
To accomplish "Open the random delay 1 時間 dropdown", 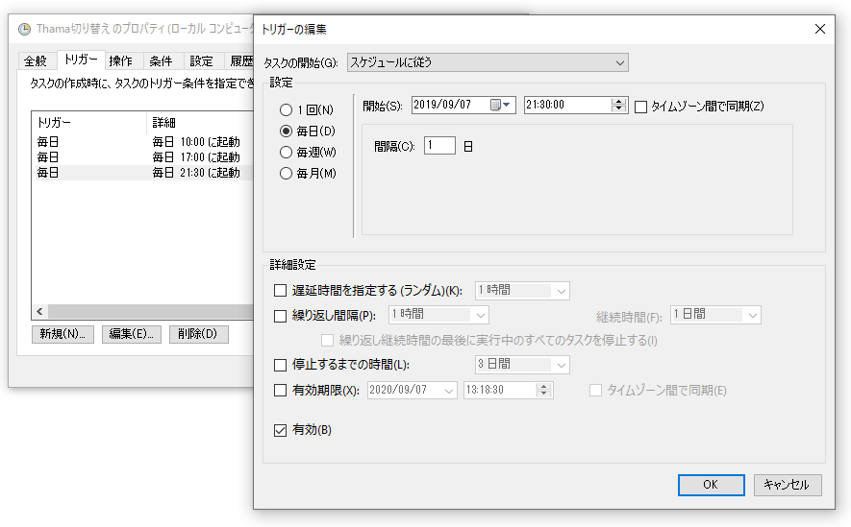I will (522, 291).
